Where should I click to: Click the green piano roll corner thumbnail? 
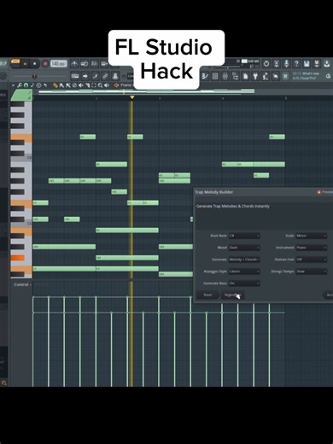(x=21, y=95)
